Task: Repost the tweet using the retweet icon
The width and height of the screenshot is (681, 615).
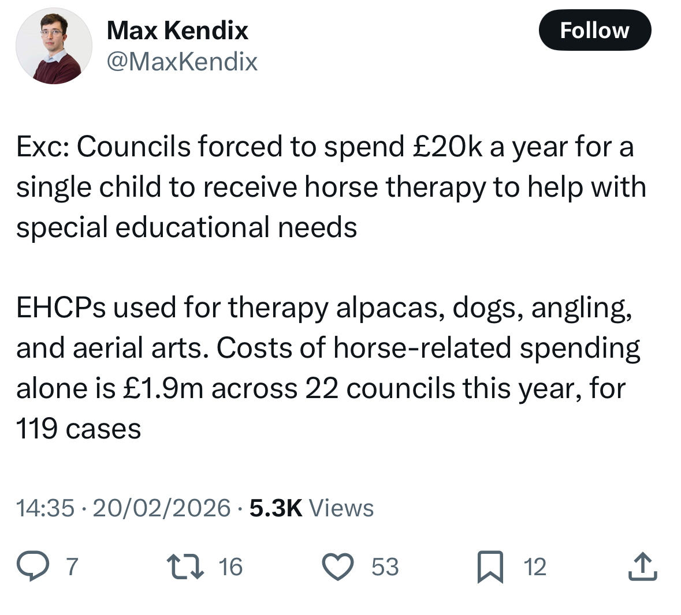Action: [x=184, y=567]
